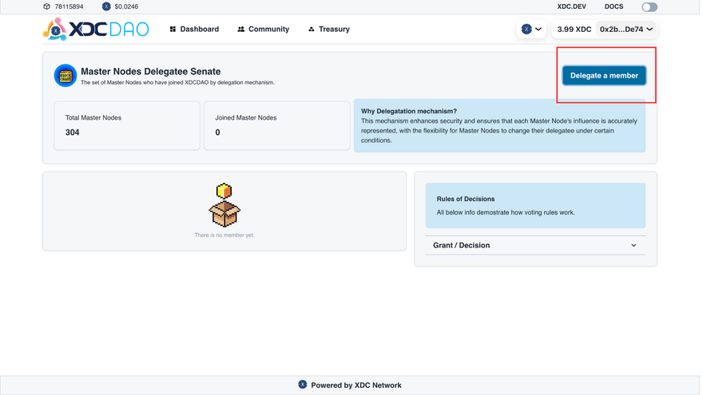Click the Master Nodes Senate badge icon
Viewport: 703px width, 395px height.
click(66, 76)
